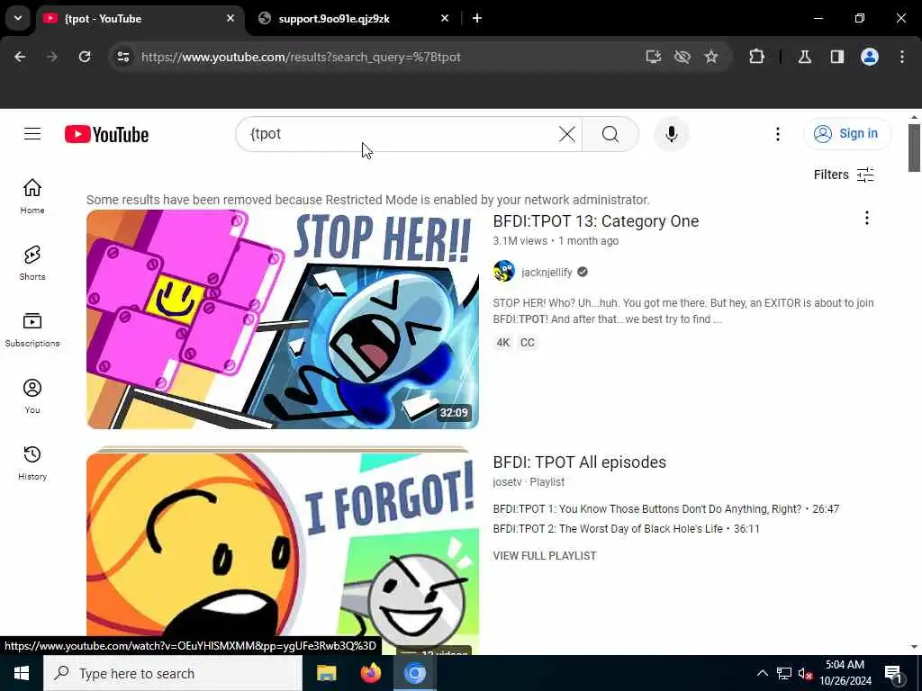Open BFDI: TPOT All episodes playlist title
The width and height of the screenshot is (922, 691).
[579, 462]
